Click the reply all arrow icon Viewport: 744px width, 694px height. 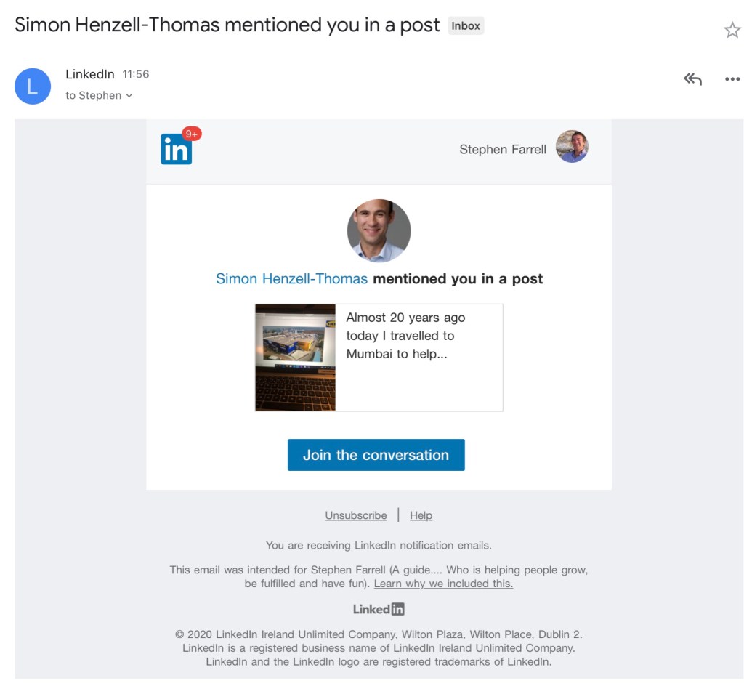click(692, 79)
